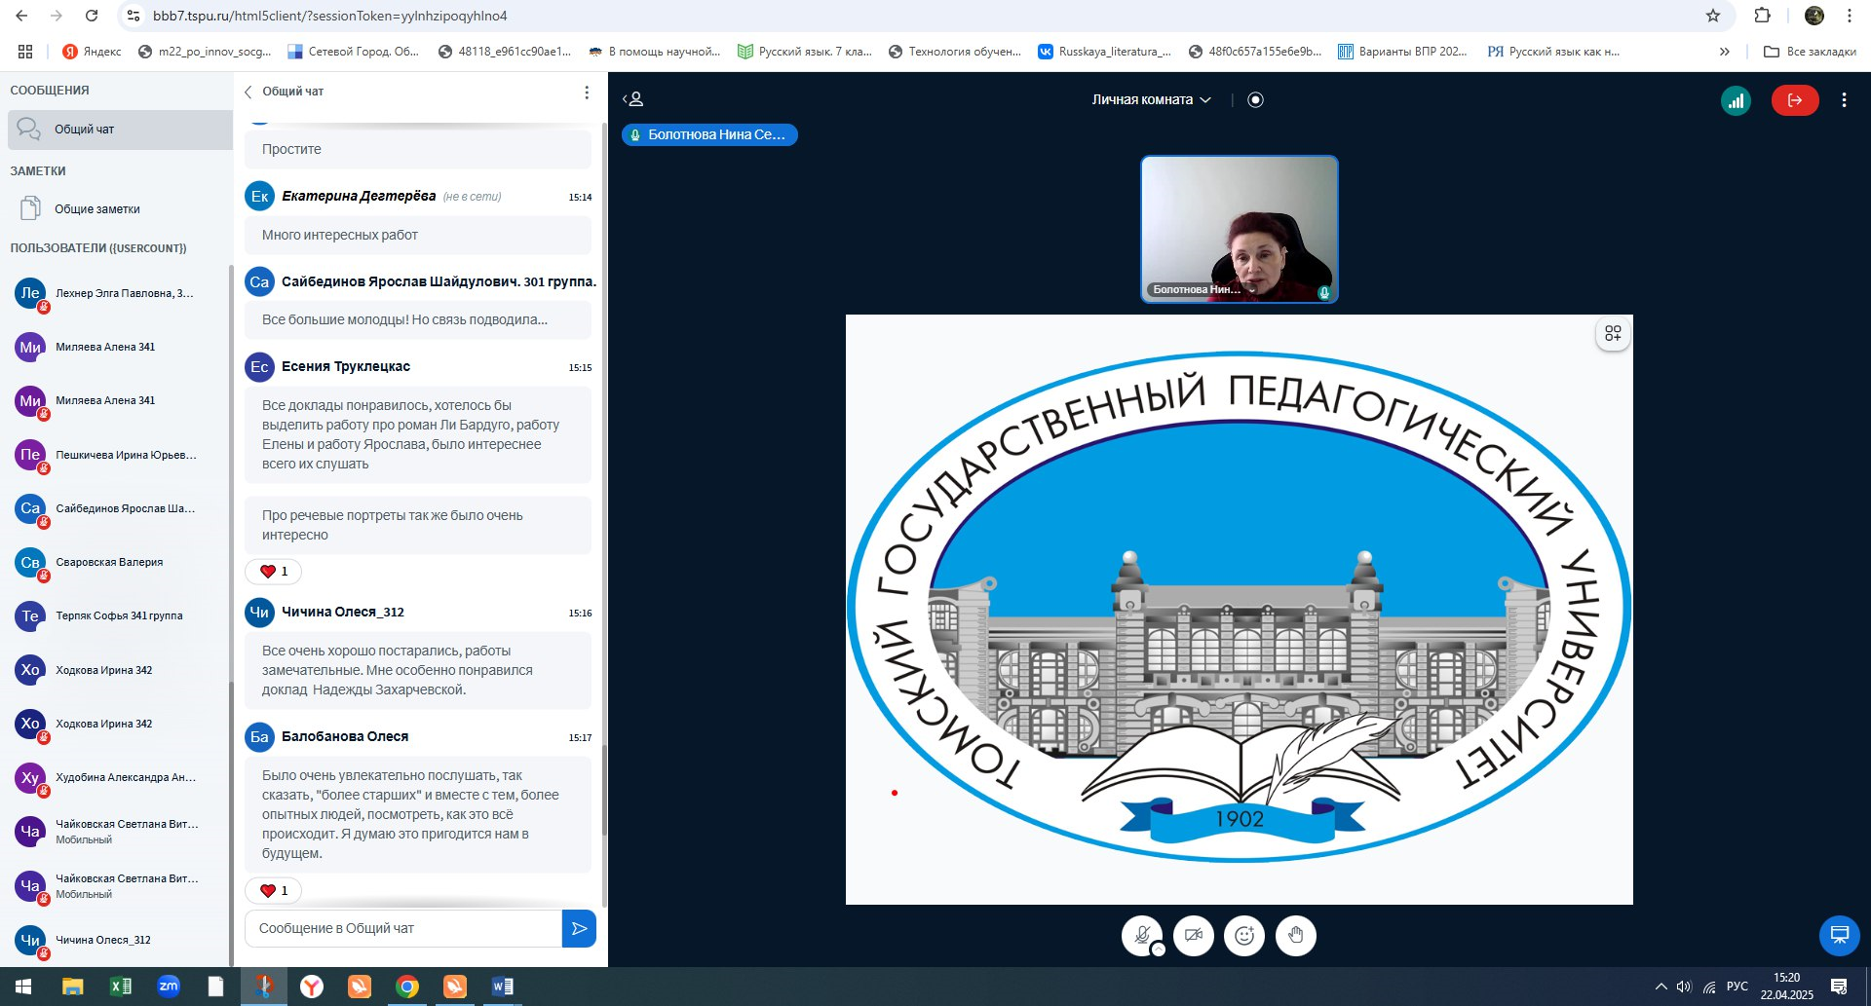Show hidden tray icons chevron
This screenshot has height=1006, width=1871.
[1661, 987]
